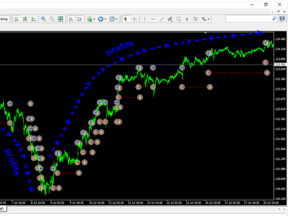Viewport: 288px width, 216px height.
Task: Select the Fibonacci retracement tool
Action: point(178,19)
